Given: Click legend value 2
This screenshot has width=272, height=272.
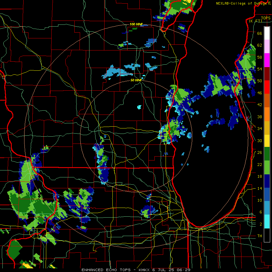Looking at the screenshot, I should click(261, 224).
